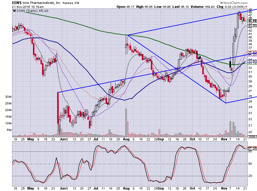Click the 33.60 moving average flag
Image resolution: width=257 pixels, height=191 pixels.
click(x=252, y=61)
